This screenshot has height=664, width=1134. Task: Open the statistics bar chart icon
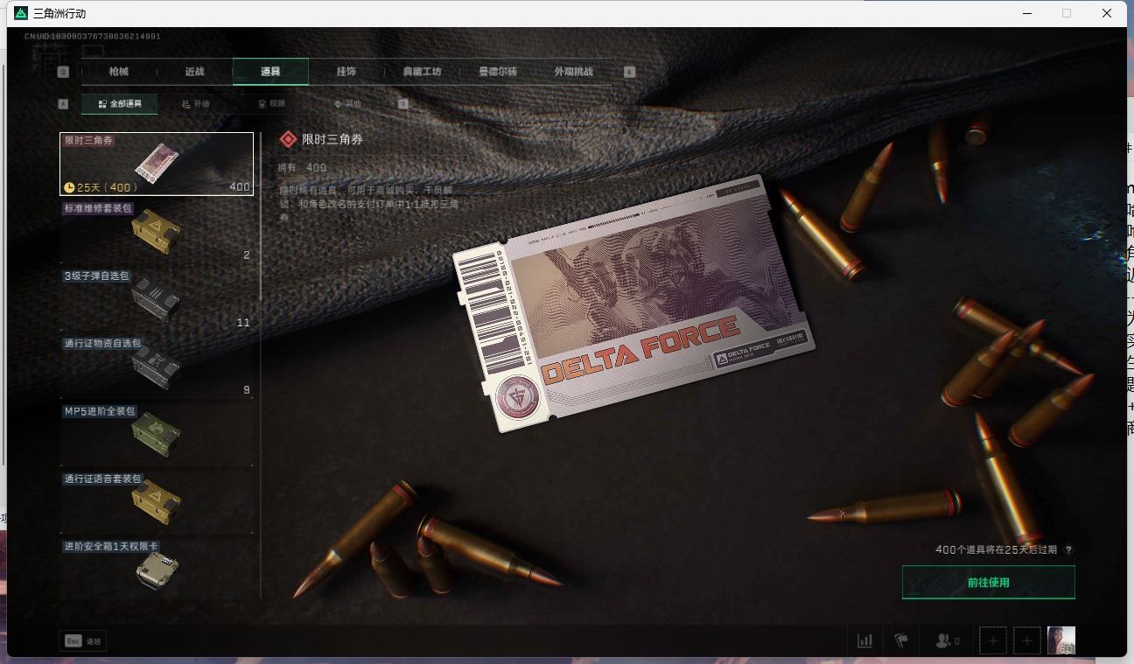(x=864, y=640)
